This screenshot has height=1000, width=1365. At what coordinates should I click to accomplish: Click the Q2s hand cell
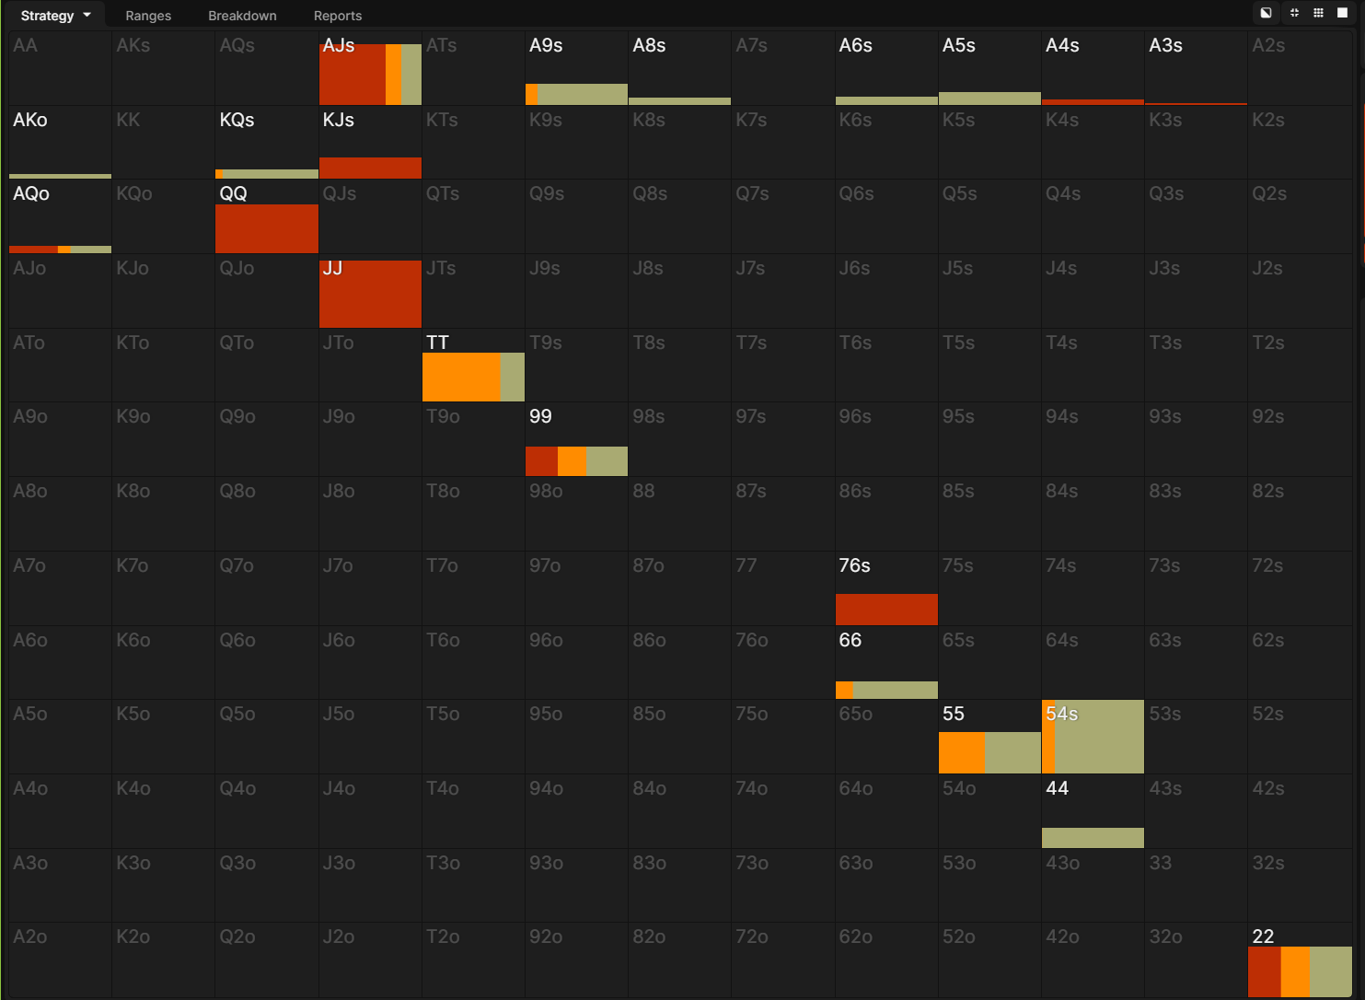pyautogui.click(x=1300, y=216)
